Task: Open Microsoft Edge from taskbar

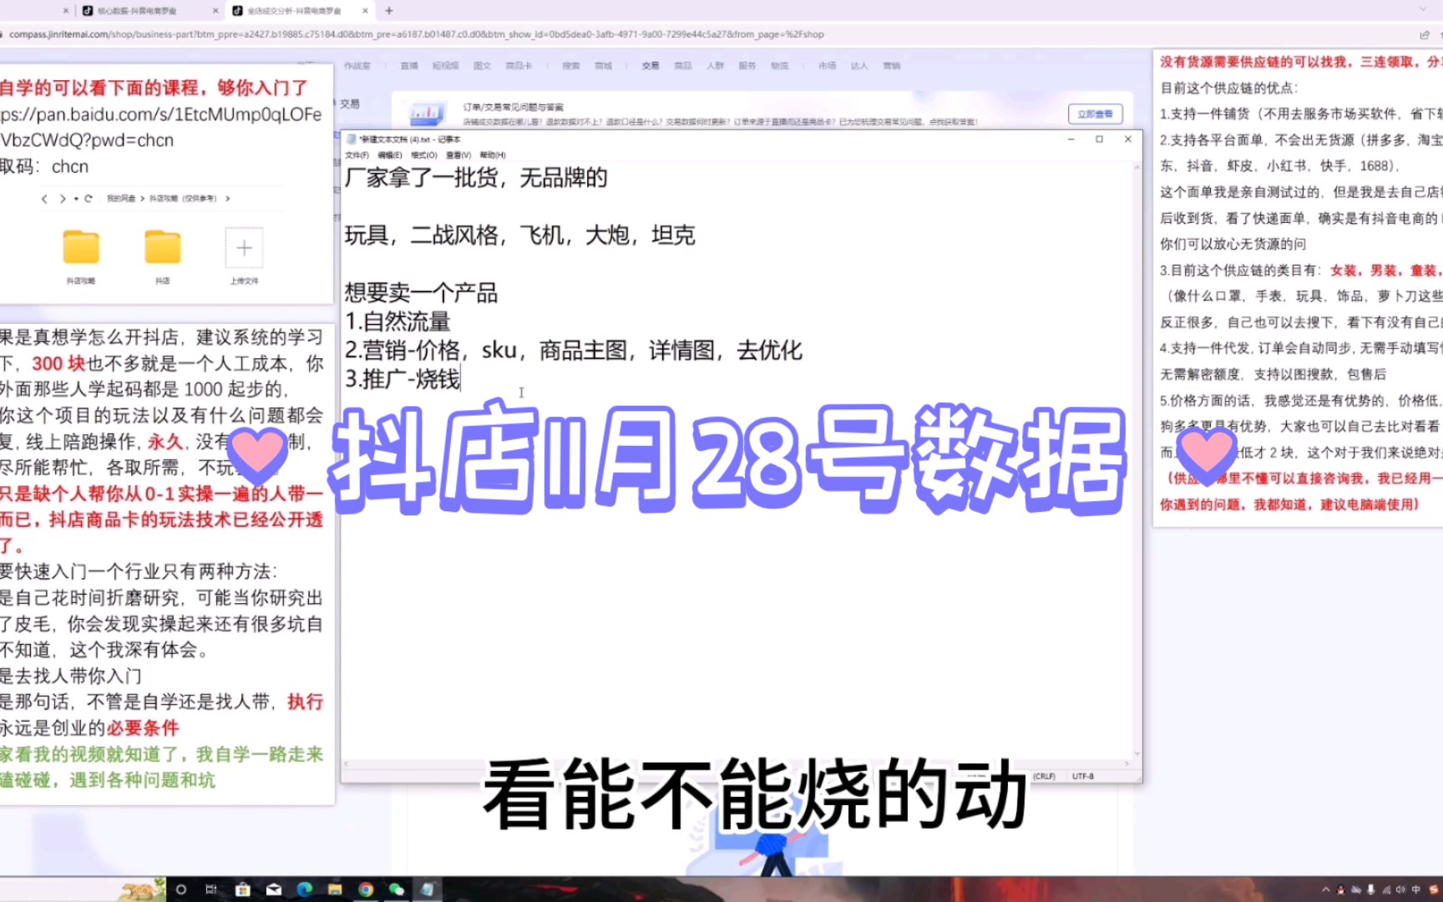Action: click(x=305, y=889)
